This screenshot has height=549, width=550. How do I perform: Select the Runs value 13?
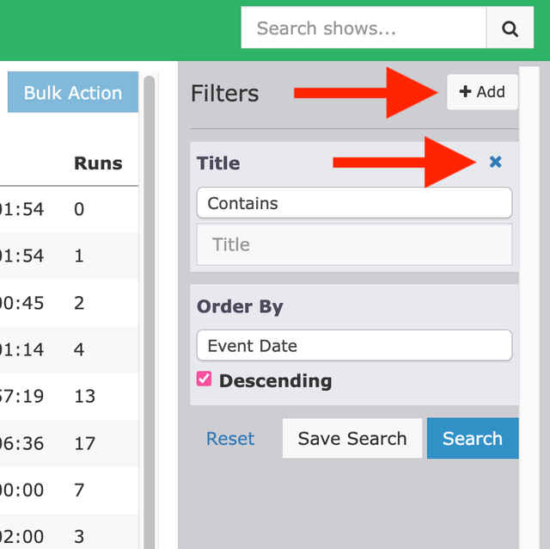point(84,396)
